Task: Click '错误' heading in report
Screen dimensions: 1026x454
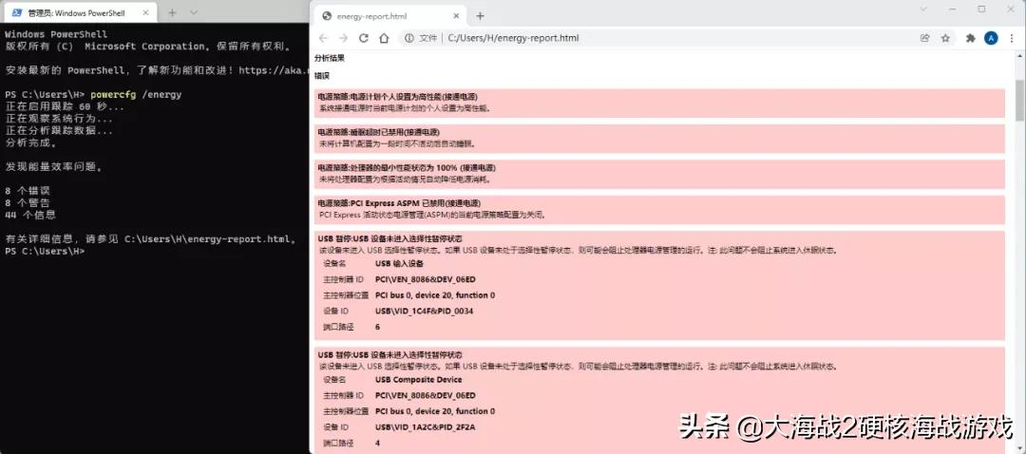Action: tap(322, 76)
